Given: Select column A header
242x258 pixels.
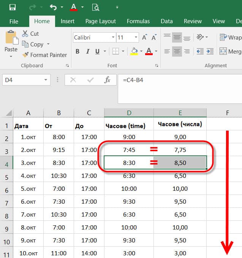Looking at the screenshot, I should pos(28,113).
